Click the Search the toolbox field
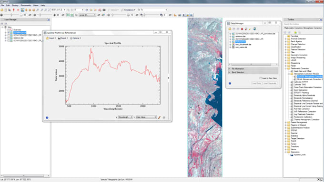The width and height of the screenshot is (324, 182). pyautogui.click(x=303, y=24)
